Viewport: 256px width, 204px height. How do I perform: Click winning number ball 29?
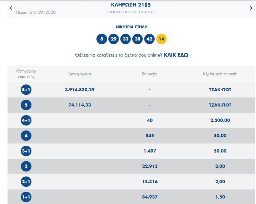pyautogui.click(x=114, y=39)
